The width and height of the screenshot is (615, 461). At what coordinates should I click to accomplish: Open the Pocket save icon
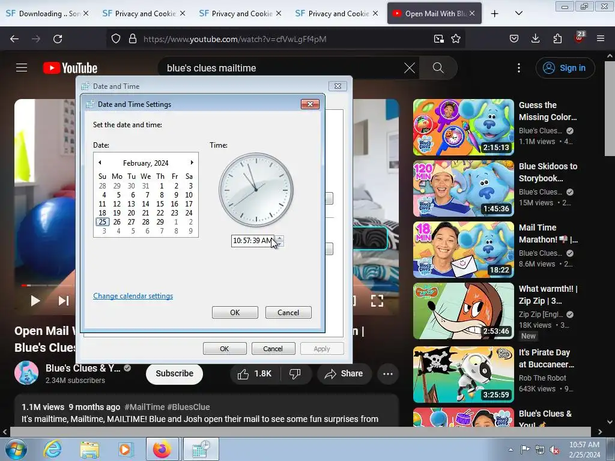pyautogui.click(x=514, y=39)
